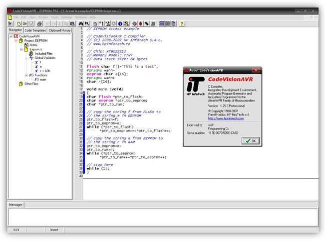Click the '// stop here' comment line
Image resolution: width=325 pixels, height=241 pixels.
(100, 165)
